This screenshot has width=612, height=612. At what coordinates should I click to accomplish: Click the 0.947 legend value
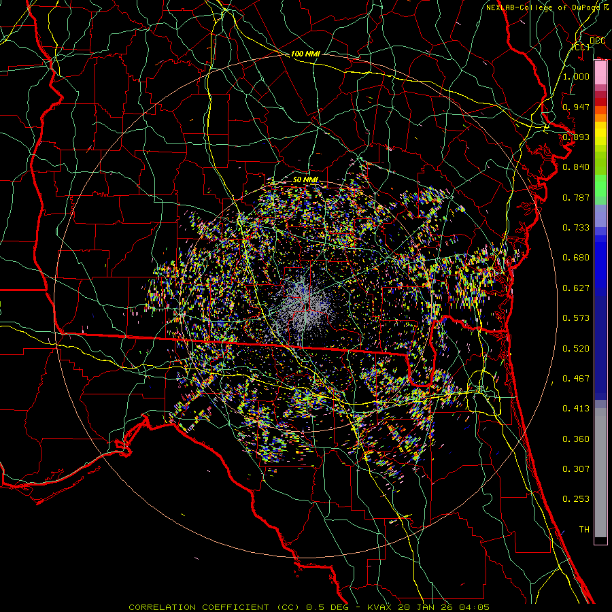[576, 107]
